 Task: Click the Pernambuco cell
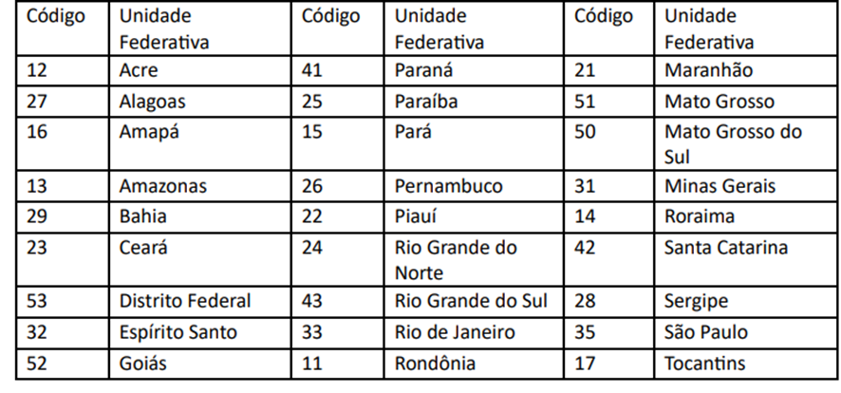point(475,186)
